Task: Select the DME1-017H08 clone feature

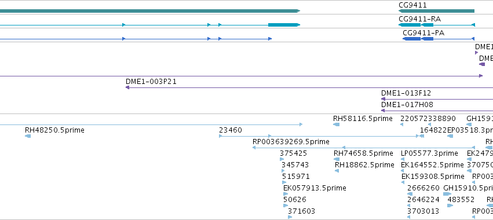Action: click(437, 111)
